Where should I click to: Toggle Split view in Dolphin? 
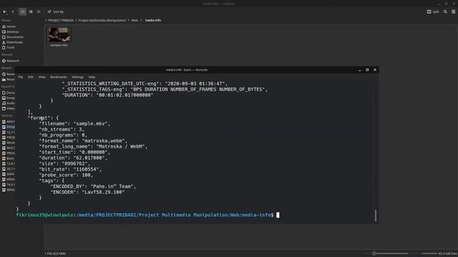[433, 11]
